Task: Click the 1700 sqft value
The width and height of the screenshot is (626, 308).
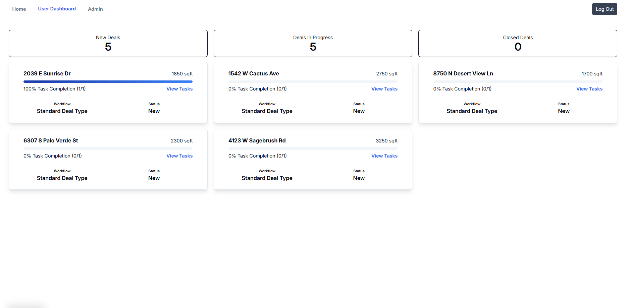Action: tap(592, 74)
